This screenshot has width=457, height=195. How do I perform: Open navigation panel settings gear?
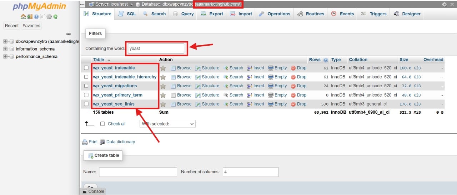49,16
